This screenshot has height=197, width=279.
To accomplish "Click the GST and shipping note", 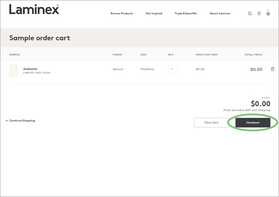I will click(247, 110).
